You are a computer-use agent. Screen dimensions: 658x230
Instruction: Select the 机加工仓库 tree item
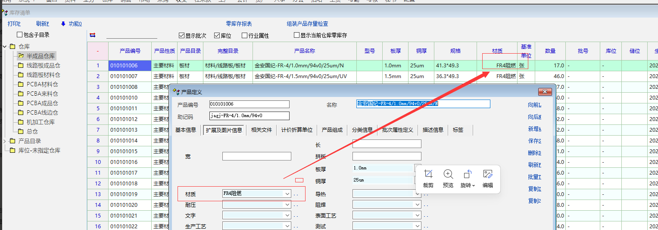coord(41,122)
